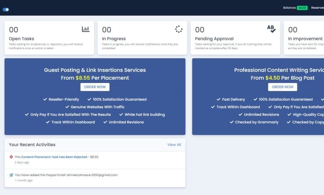Open the Pending Approval card heading

point(214,39)
